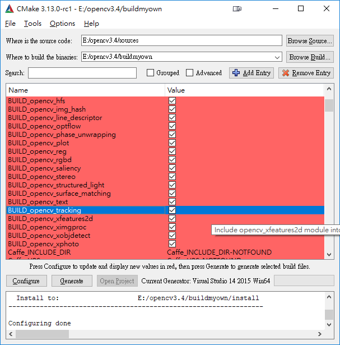Click the cache list scroll up arrow
Viewport: 340px width, 345px height.
[x=329, y=89]
